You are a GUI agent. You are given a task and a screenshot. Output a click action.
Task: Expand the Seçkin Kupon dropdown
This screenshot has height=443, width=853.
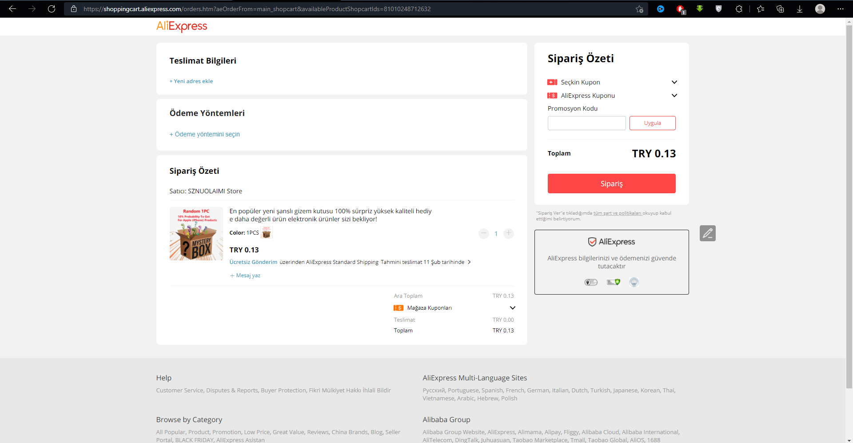(x=674, y=82)
